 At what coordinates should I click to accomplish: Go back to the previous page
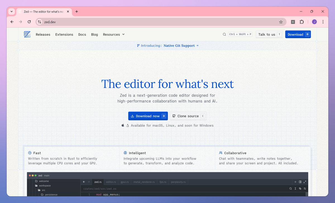pos(12,22)
